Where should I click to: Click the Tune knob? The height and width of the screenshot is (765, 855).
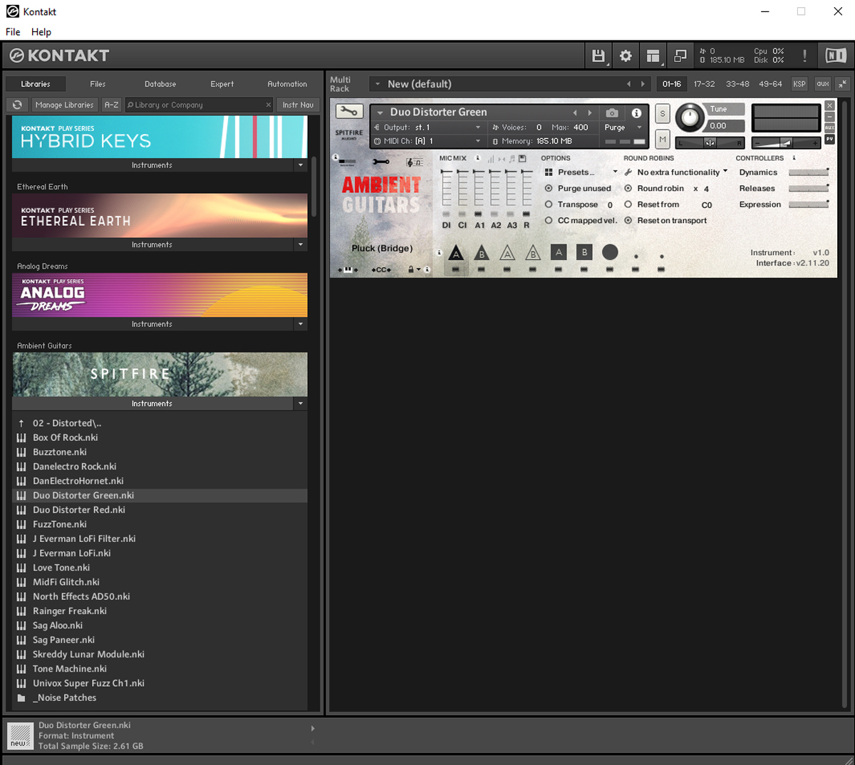[689, 117]
